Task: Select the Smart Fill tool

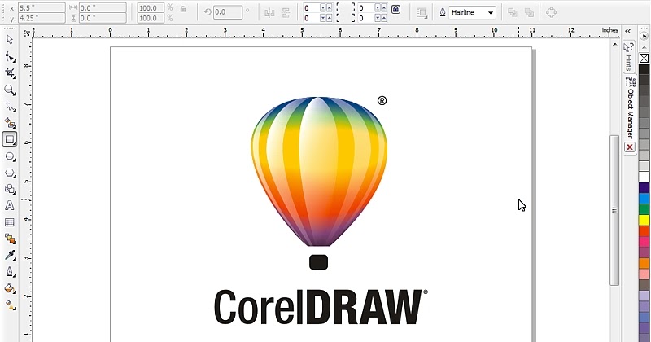Action: tap(10, 123)
